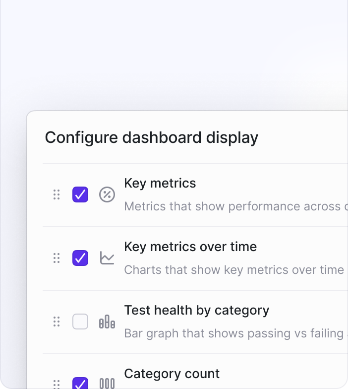The image size is (348, 389).
Task: Click the grip dots icon for Category count
Action: point(57,384)
